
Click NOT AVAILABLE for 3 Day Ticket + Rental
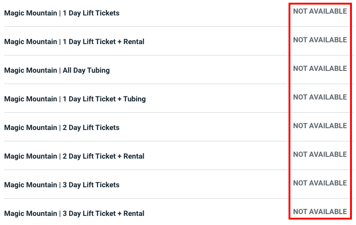click(320, 212)
